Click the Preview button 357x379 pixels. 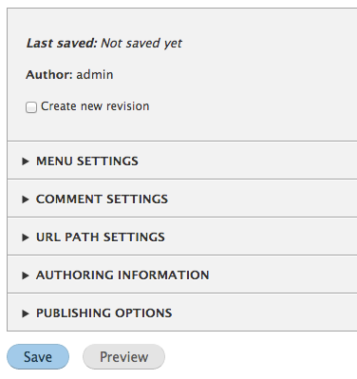[123, 357]
